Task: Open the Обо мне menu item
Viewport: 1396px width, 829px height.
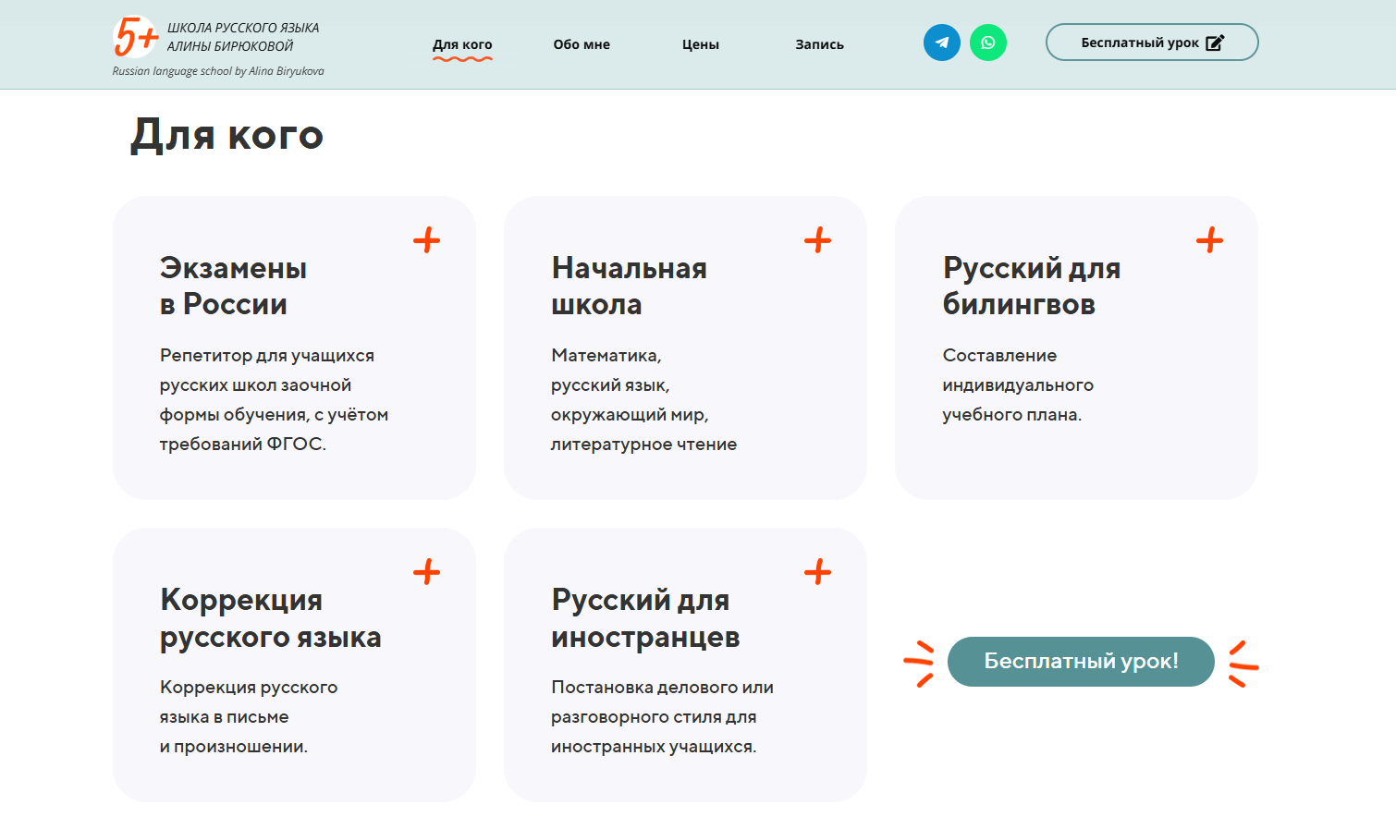Action: (581, 43)
